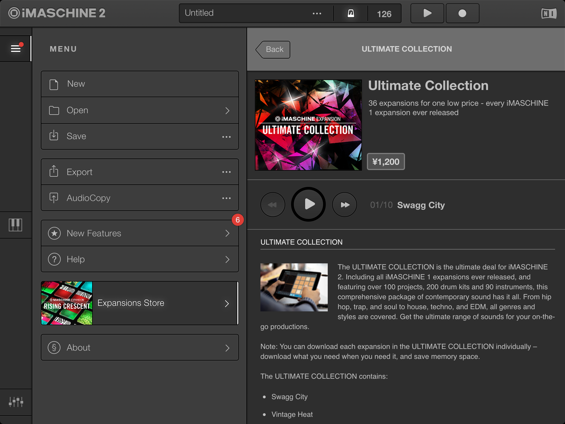Click the iMASCHINE 2 logo
This screenshot has width=565, height=424.
[x=57, y=13]
